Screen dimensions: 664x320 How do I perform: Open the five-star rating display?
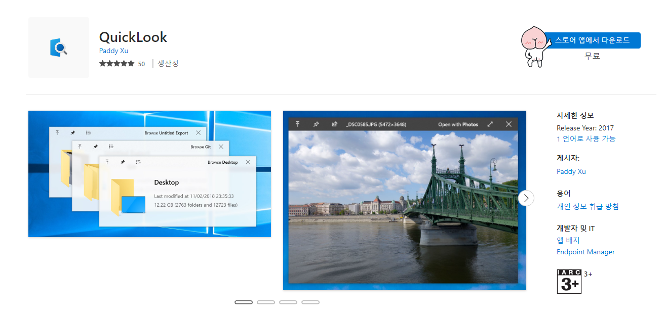[x=117, y=64]
